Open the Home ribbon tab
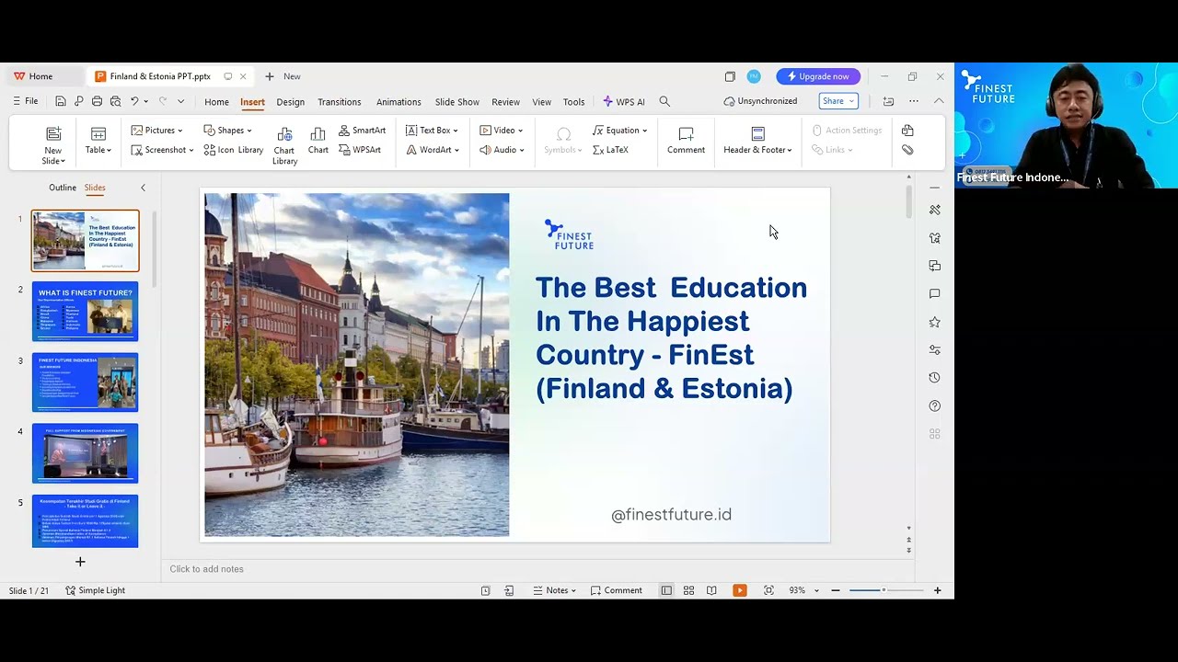This screenshot has height=662, width=1178. (216, 102)
